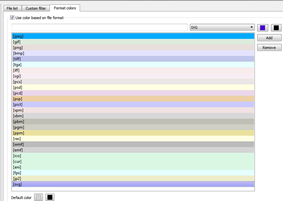The height and width of the screenshot is (201, 283).
Task: Click the black text color swatch beside purple
Action: click(276, 27)
